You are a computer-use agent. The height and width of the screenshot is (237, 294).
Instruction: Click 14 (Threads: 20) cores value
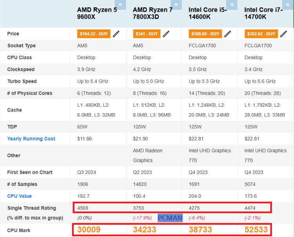point(207,93)
